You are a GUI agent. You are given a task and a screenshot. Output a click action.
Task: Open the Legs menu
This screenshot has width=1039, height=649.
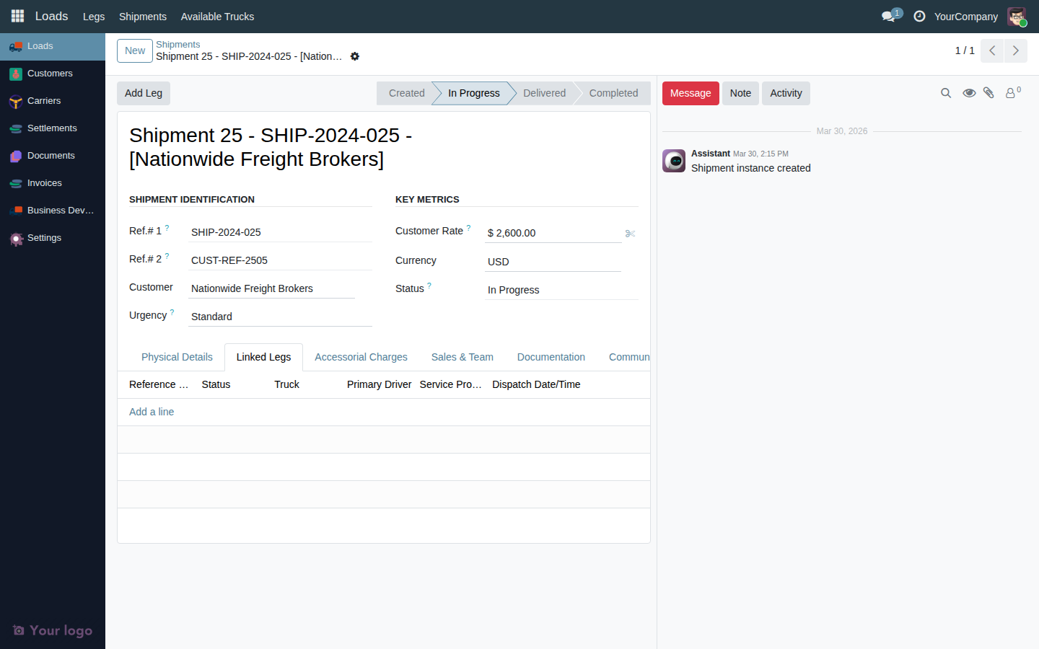(94, 17)
